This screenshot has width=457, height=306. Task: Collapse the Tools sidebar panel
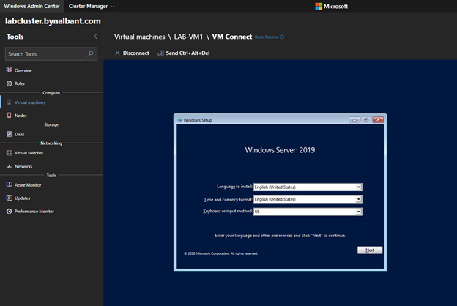pyautogui.click(x=96, y=37)
